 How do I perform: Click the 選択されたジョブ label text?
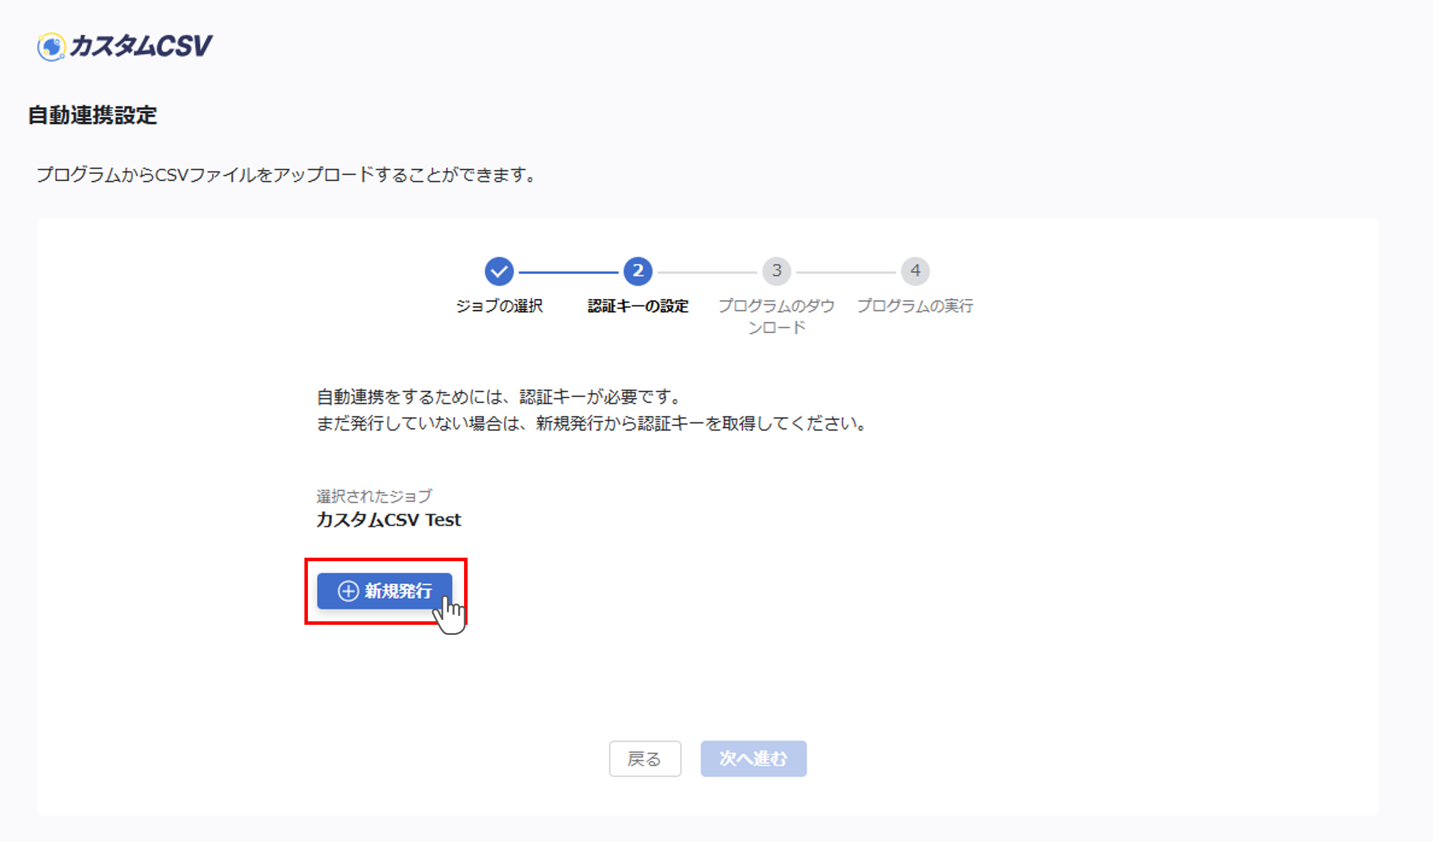(374, 495)
